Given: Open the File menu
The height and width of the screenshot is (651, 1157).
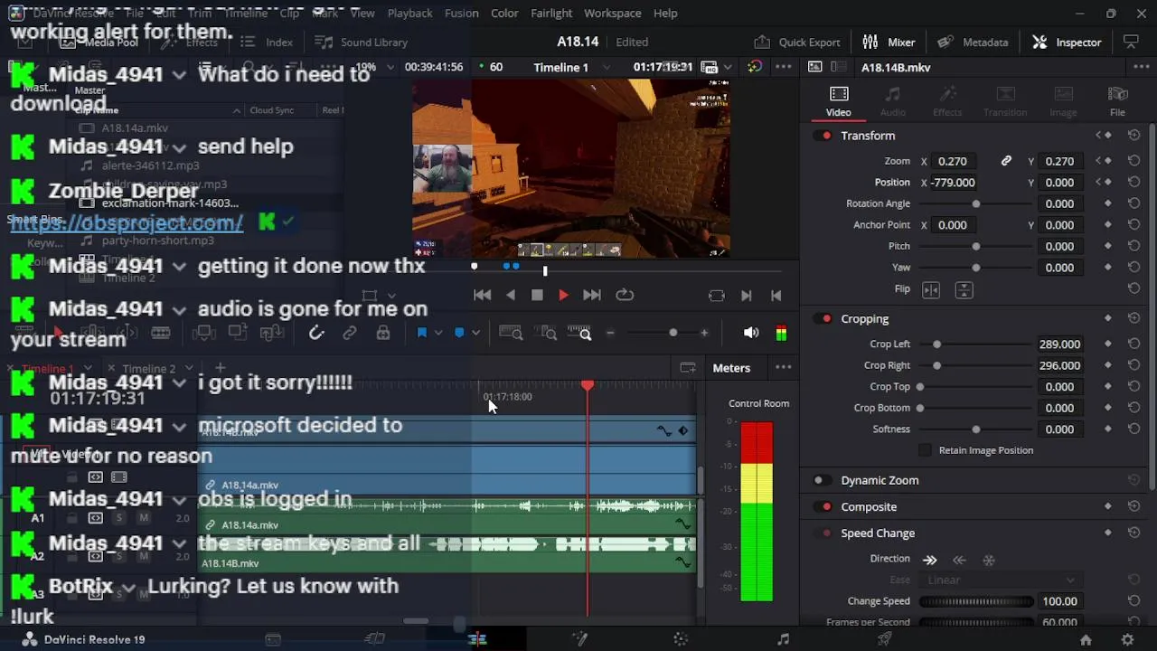Looking at the screenshot, I should click(135, 14).
